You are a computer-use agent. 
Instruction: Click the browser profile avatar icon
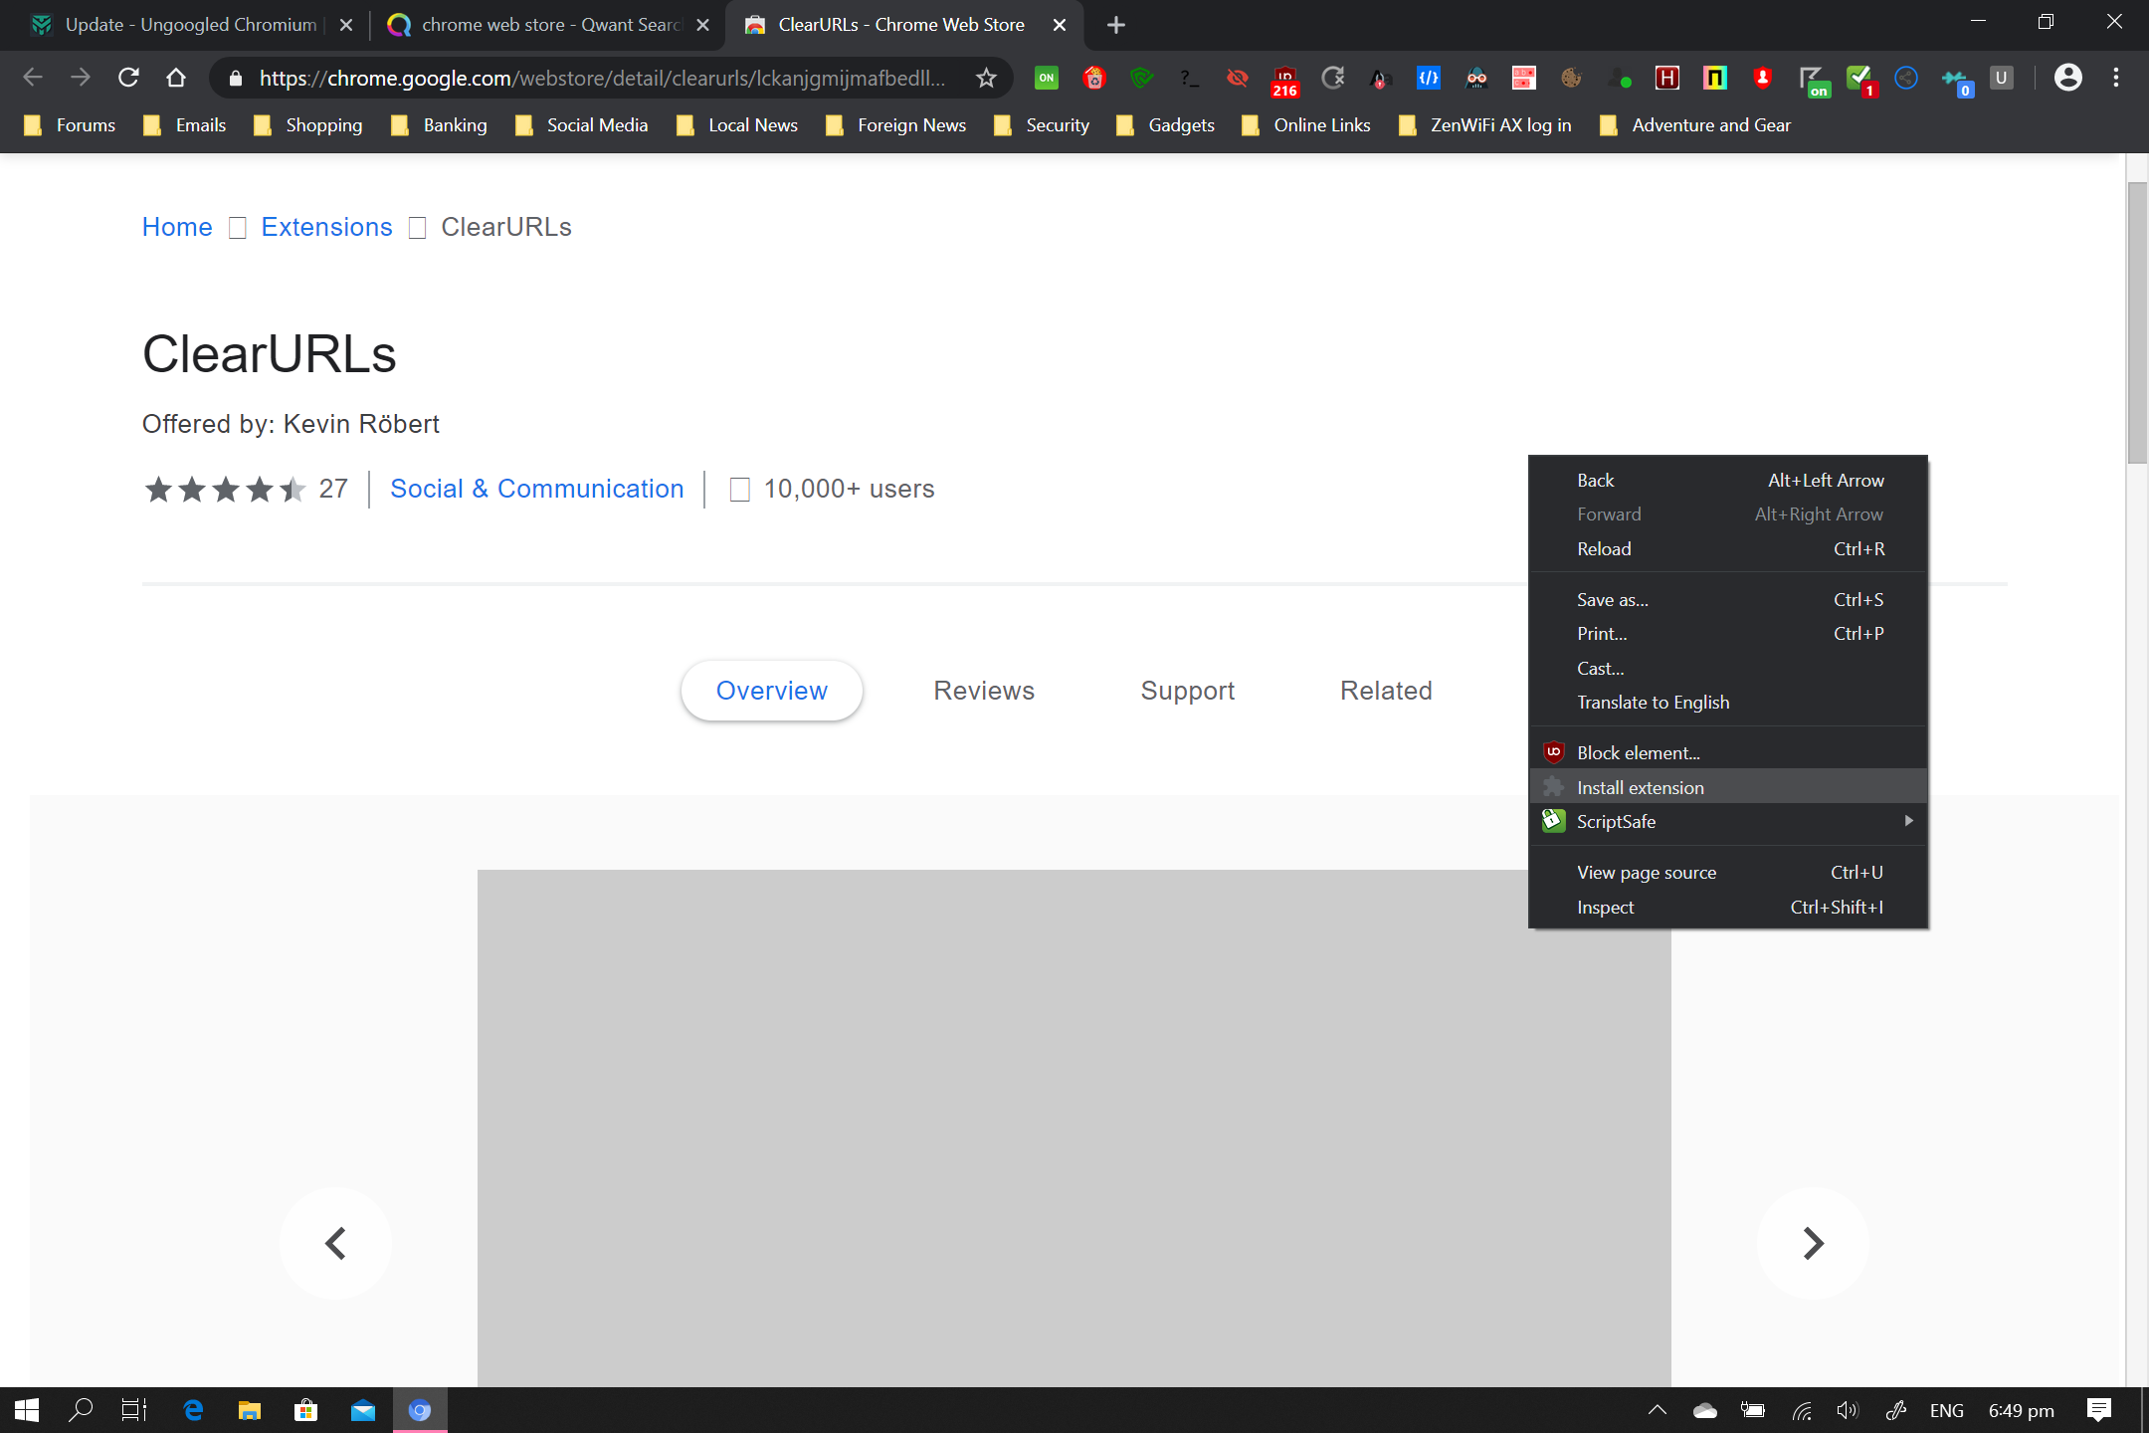(2067, 78)
